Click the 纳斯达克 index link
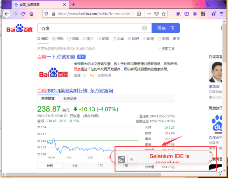Viewport: 228px width, 178px height. (x=142, y=121)
